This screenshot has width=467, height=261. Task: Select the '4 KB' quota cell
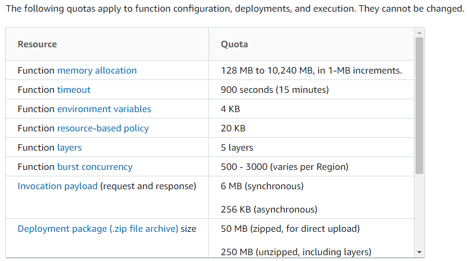point(311,109)
